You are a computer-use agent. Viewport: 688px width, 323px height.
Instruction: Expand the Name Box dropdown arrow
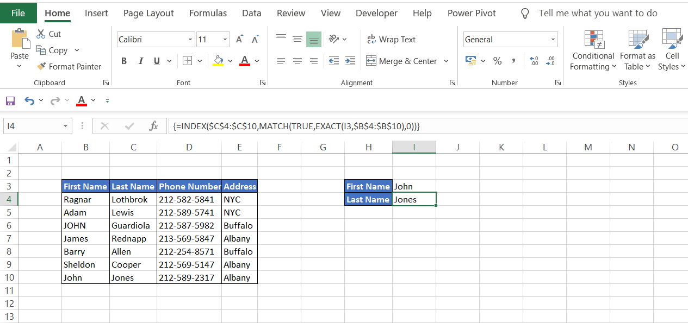tap(65, 126)
